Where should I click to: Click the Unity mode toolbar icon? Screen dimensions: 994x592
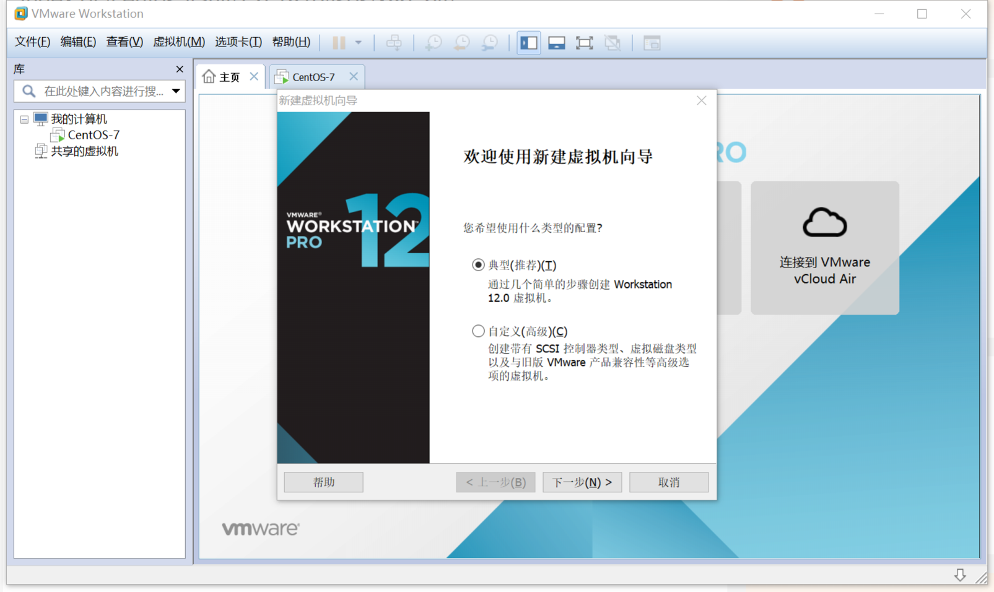point(613,43)
